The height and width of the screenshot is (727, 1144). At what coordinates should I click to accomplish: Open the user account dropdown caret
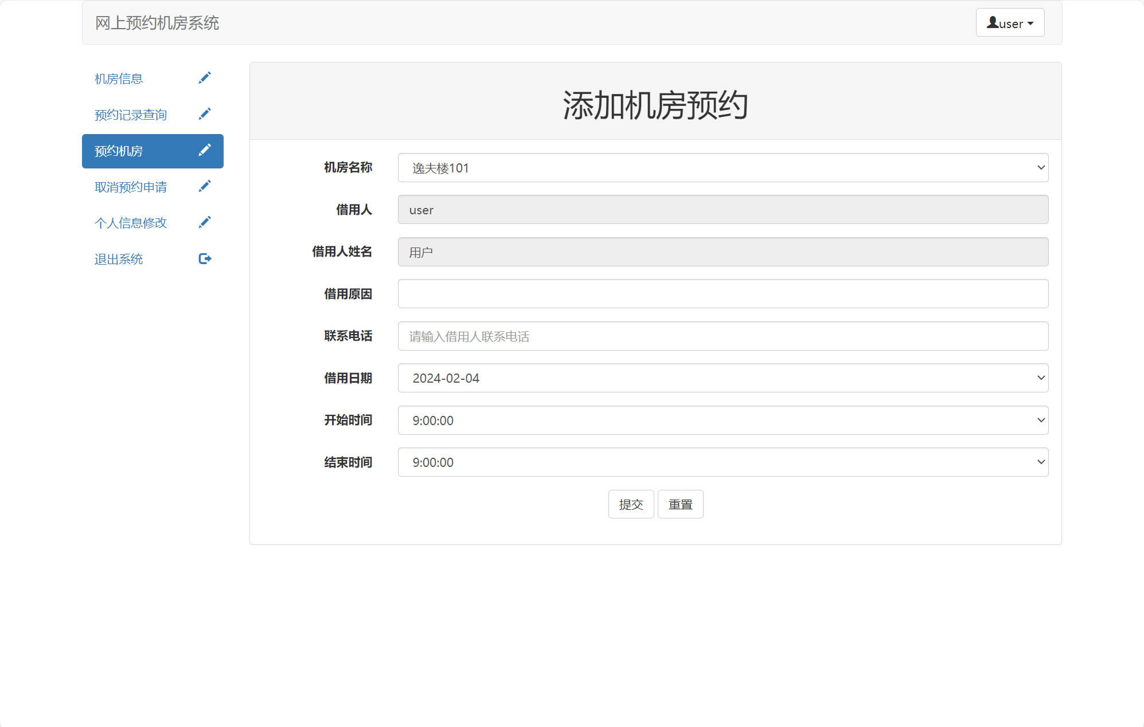(1031, 23)
